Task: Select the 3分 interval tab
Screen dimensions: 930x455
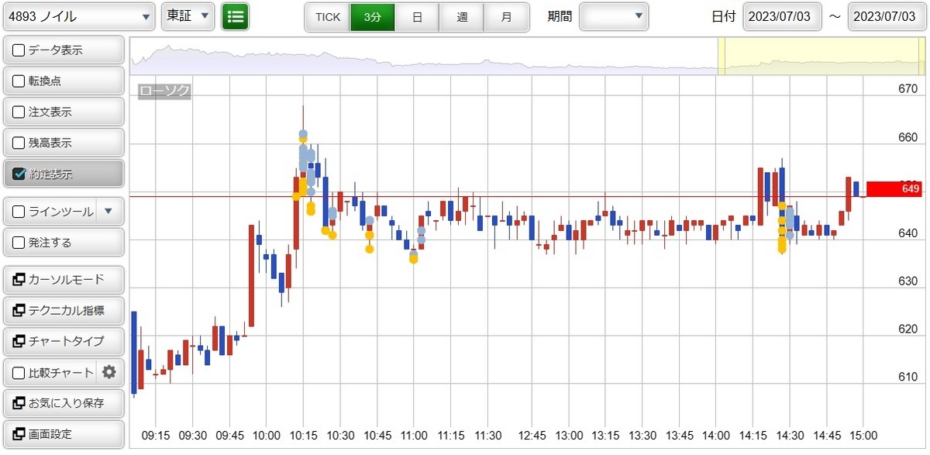Action: coord(372,16)
